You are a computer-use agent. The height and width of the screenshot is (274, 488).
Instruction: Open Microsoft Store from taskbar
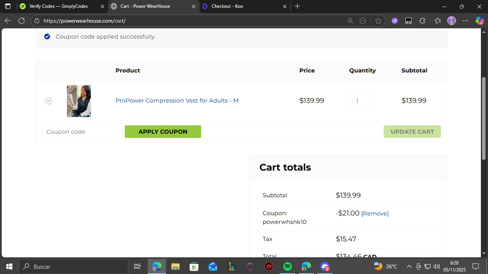(194, 267)
